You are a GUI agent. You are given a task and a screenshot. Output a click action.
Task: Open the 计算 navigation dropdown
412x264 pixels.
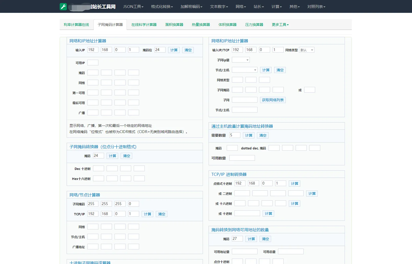(x=277, y=7)
